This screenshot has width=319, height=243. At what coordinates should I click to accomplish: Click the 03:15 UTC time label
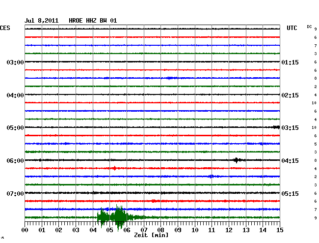pyautogui.click(x=290, y=128)
